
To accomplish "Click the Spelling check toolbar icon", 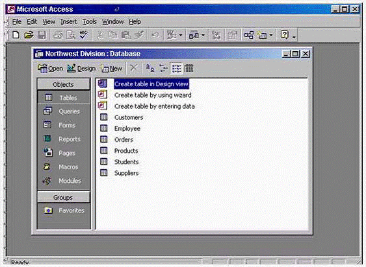I will [x=84, y=35].
